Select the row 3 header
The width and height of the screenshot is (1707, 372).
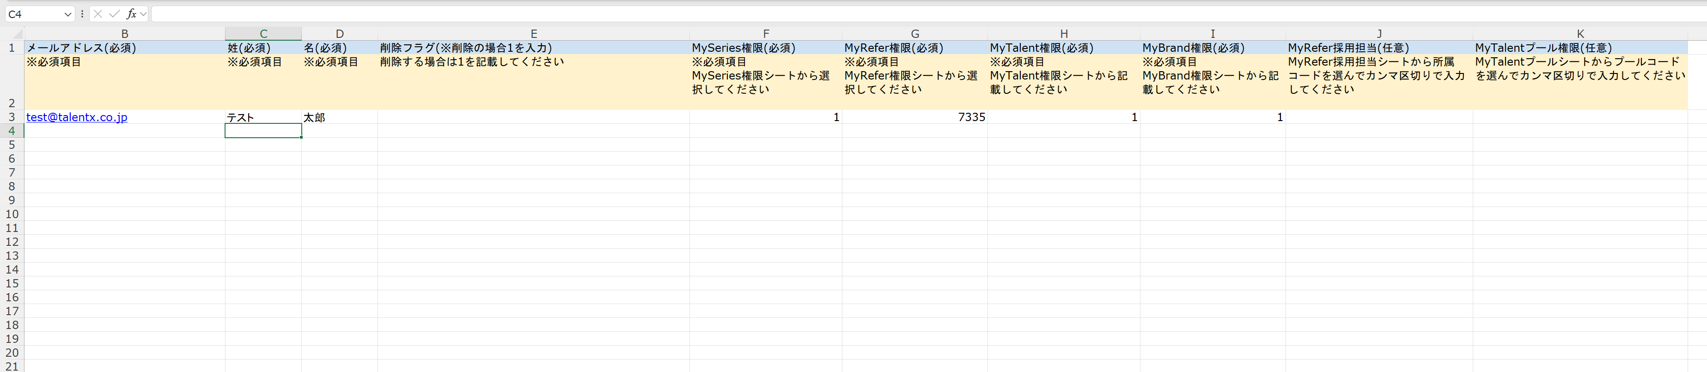click(x=11, y=117)
